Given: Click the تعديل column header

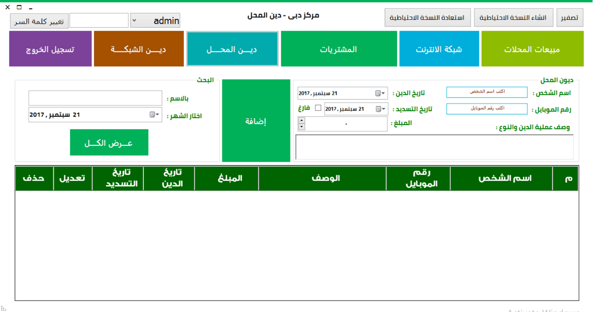Looking at the screenshot, I should pyautogui.click(x=72, y=178).
